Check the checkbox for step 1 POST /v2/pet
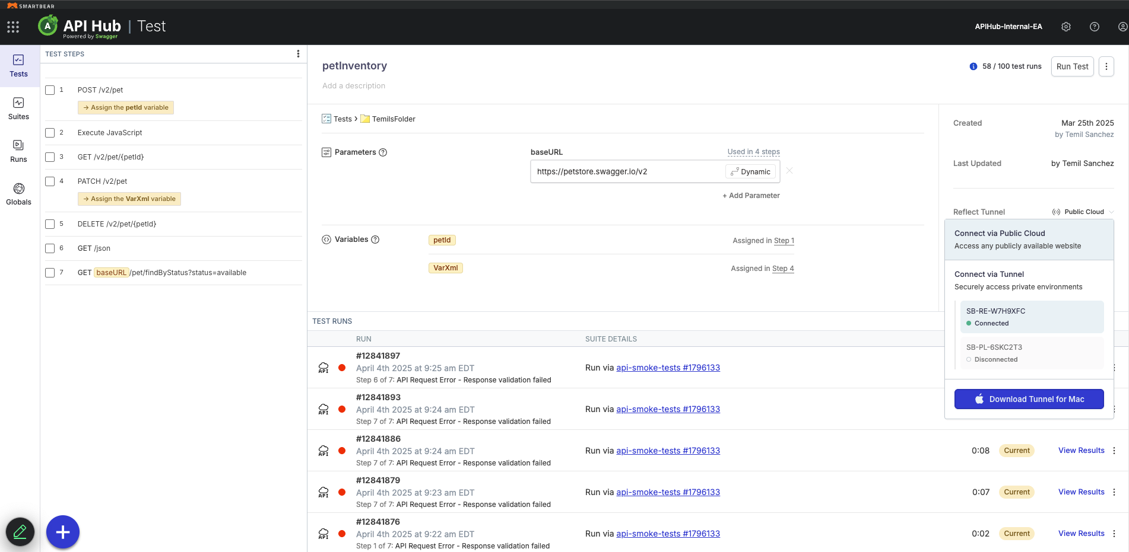This screenshot has width=1129, height=552. tap(50, 90)
